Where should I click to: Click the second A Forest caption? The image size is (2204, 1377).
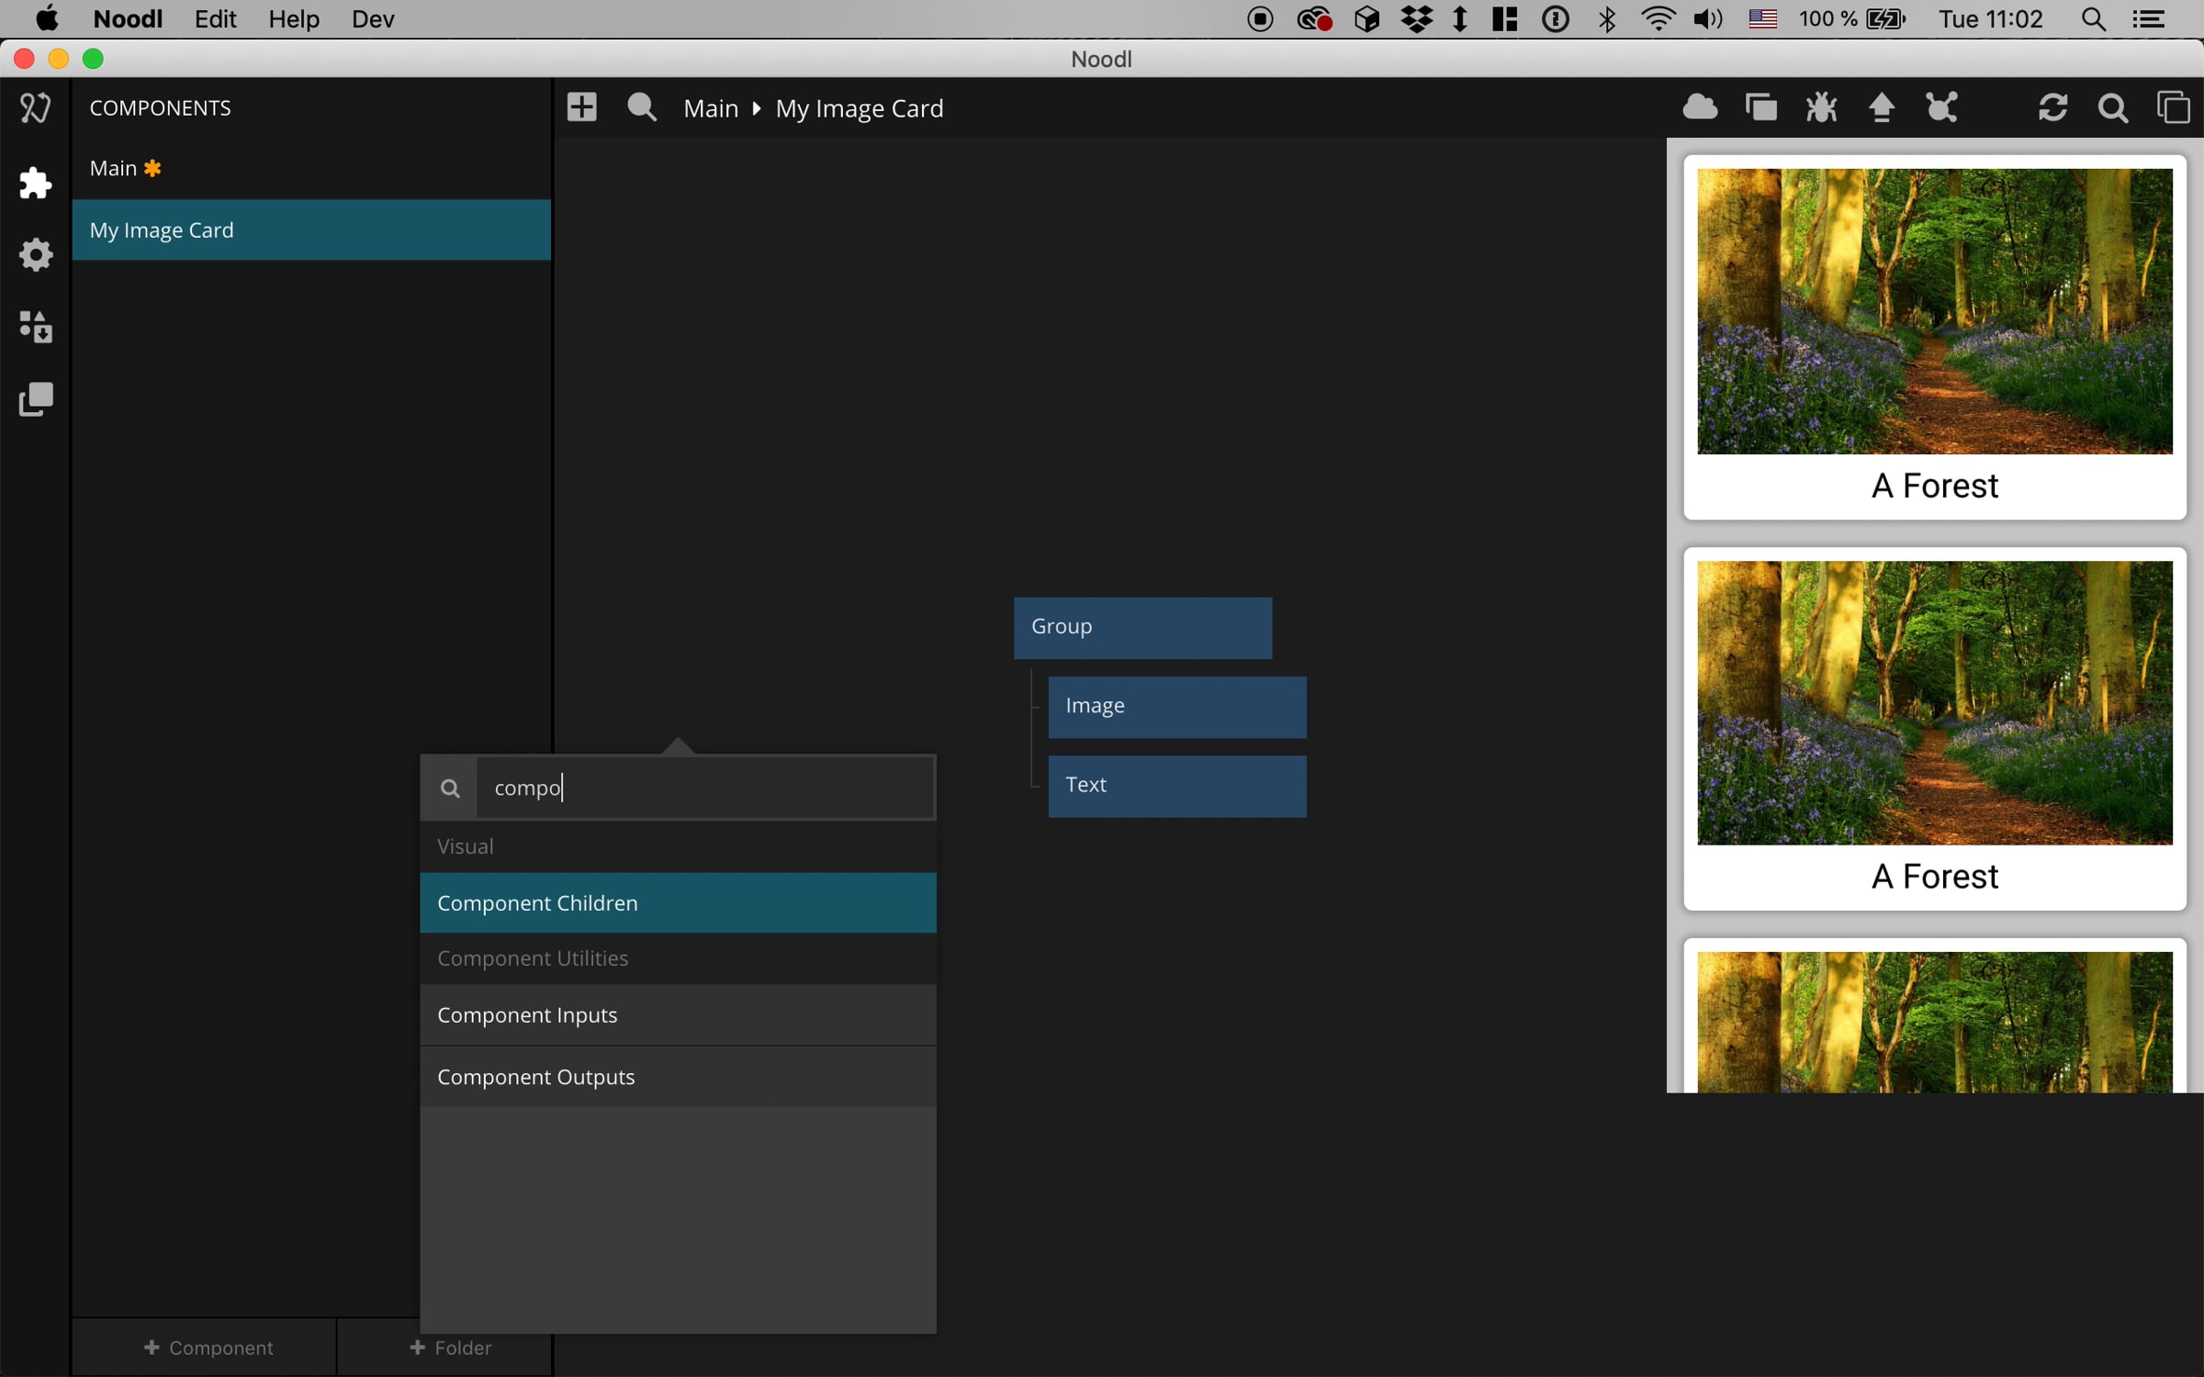pyautogui.click(x=1935, y=877)
